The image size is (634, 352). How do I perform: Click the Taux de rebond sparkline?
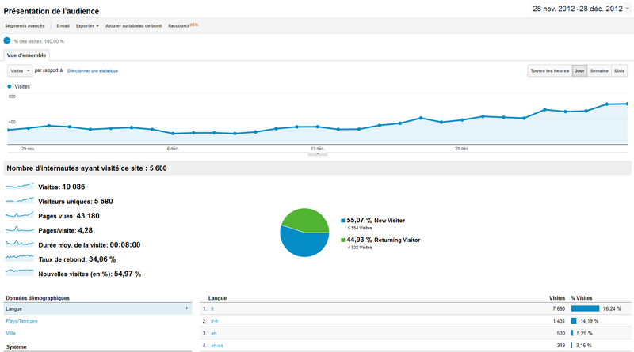pyautogui.click(x=20, y=259)
